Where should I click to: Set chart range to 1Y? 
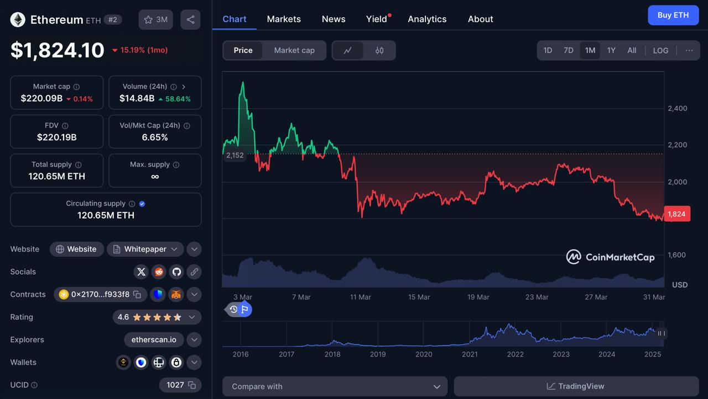[611, 50]
